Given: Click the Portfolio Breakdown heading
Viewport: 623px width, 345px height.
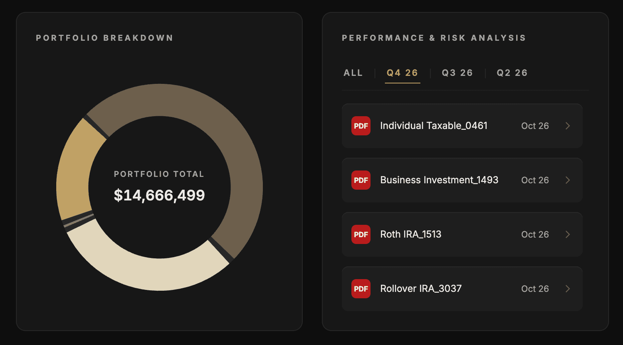Looking at the screenshot, I should click(104, 38).
